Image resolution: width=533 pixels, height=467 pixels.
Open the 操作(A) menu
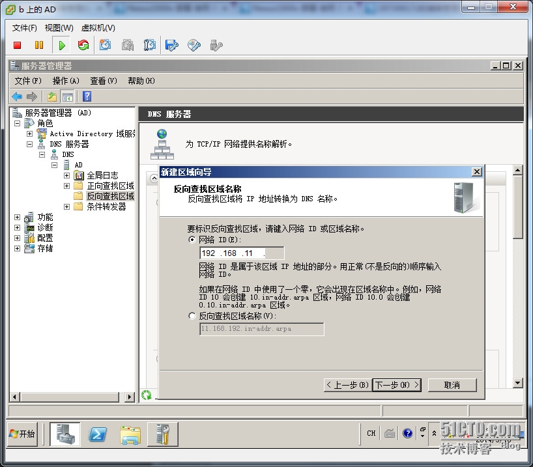click(66, 81)
